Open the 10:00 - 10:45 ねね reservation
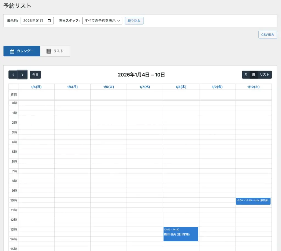 253,201
